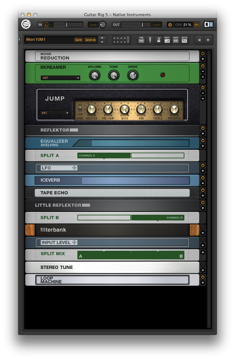Expand the Reflektor module
235x360 pixels.
tap(203, 133)
